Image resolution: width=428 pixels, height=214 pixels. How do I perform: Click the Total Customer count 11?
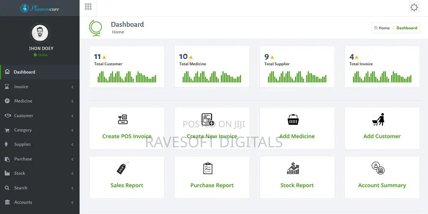pyautogui.click(x=97, y=57)
